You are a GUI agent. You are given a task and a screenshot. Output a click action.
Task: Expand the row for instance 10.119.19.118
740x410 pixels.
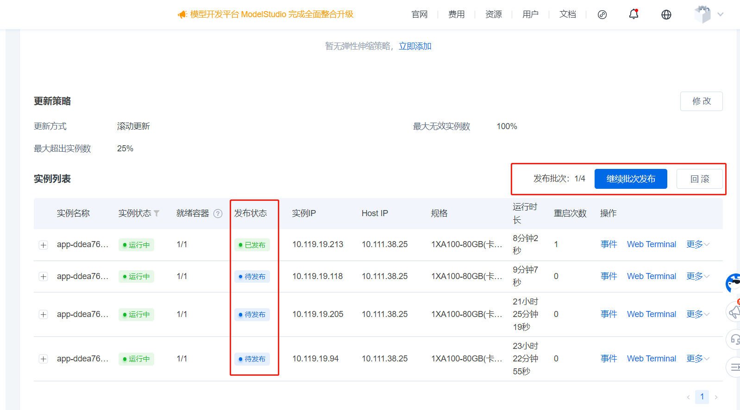click(44, 277)
